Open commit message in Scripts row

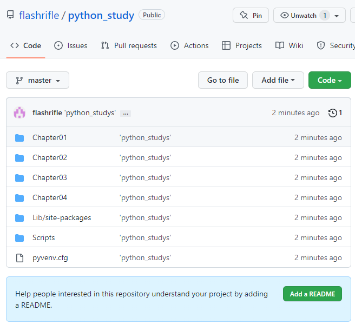pyautogui.click(x=145, y=238)
